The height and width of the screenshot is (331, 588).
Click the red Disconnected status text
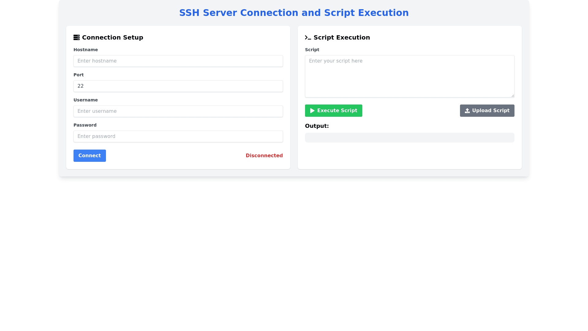[264, 156]
